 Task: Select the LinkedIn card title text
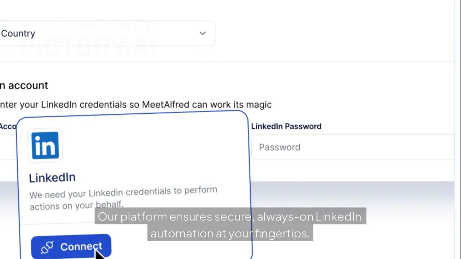(x=52, y=177)
